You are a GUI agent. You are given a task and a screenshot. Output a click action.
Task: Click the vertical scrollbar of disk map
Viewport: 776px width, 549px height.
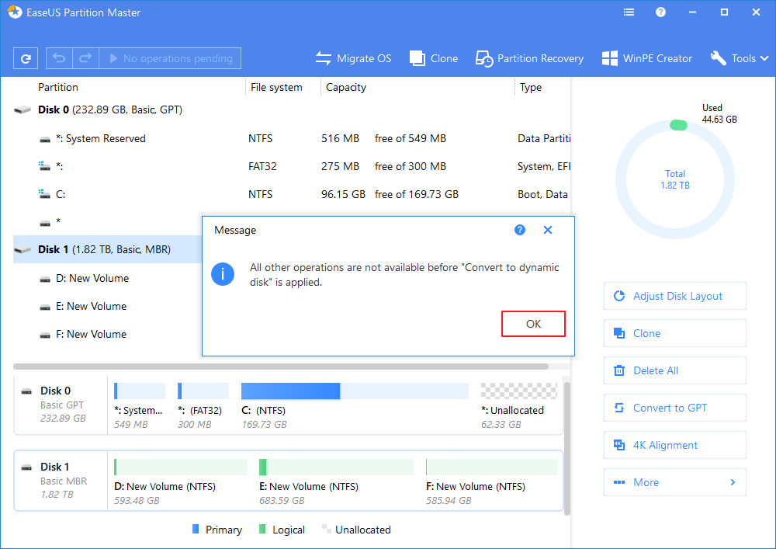(x=567, y=448)
